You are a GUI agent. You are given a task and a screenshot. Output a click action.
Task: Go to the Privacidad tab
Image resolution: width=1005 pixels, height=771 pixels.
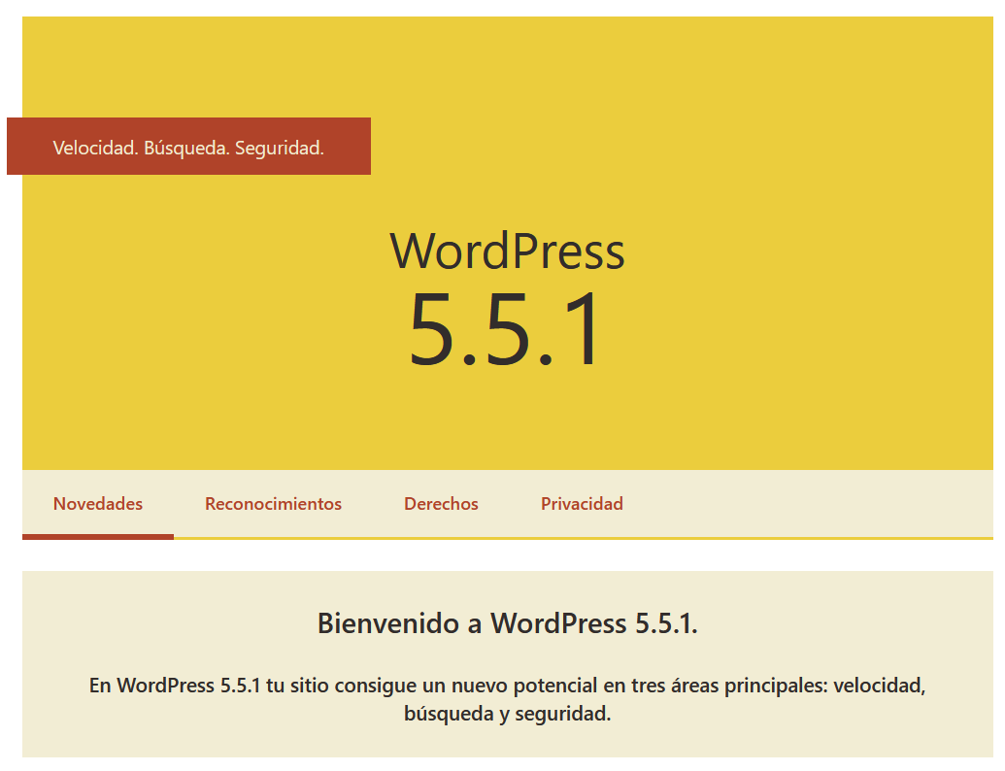[582, 504]
